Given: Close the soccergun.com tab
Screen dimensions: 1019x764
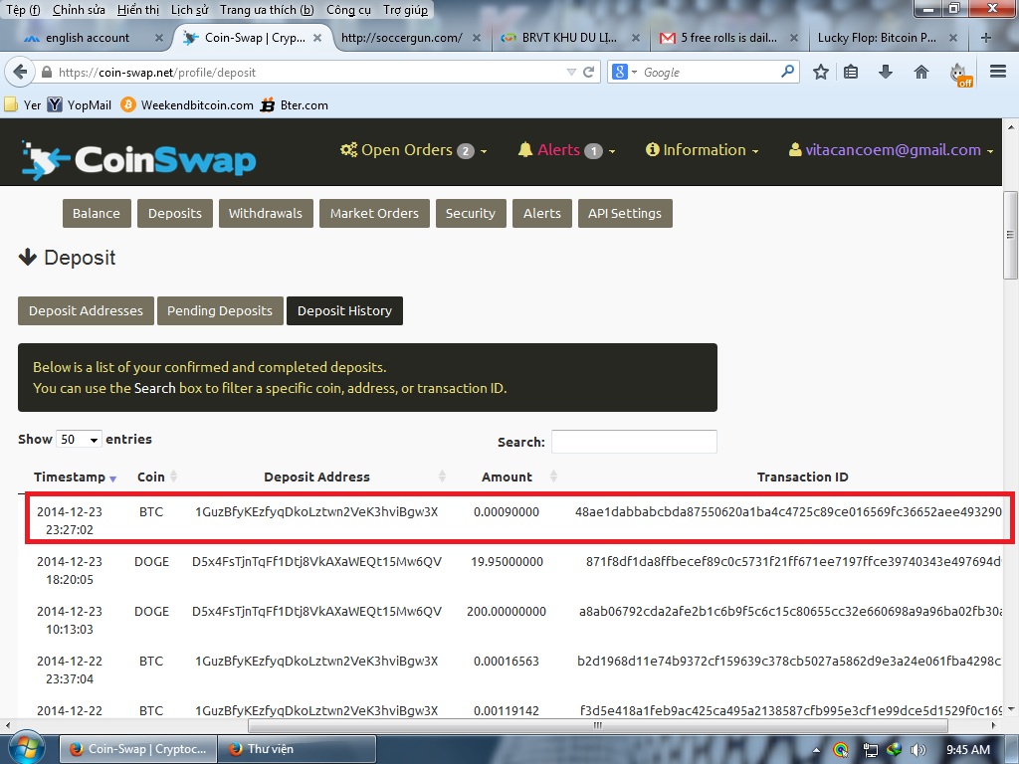Looking at the screenshot, I should click(477, 38).
